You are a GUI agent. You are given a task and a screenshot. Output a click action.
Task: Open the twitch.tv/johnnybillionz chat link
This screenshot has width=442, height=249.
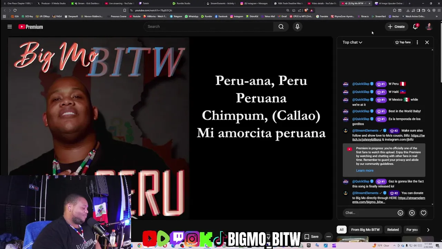[x=388, y=138]
